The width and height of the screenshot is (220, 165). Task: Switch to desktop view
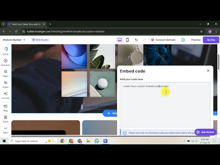pos(120,40)
